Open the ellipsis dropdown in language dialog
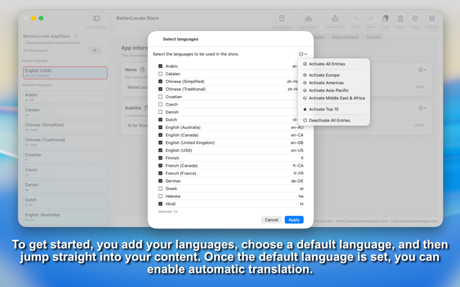The width and height of the screenshot is (460, 287). (x=303, y=54)
